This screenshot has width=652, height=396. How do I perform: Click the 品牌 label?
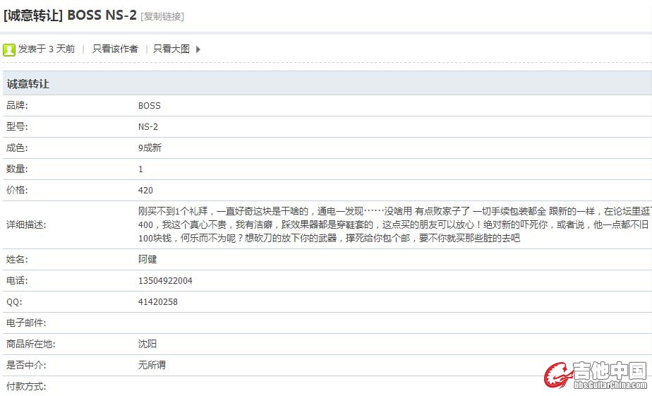(17, 105)
